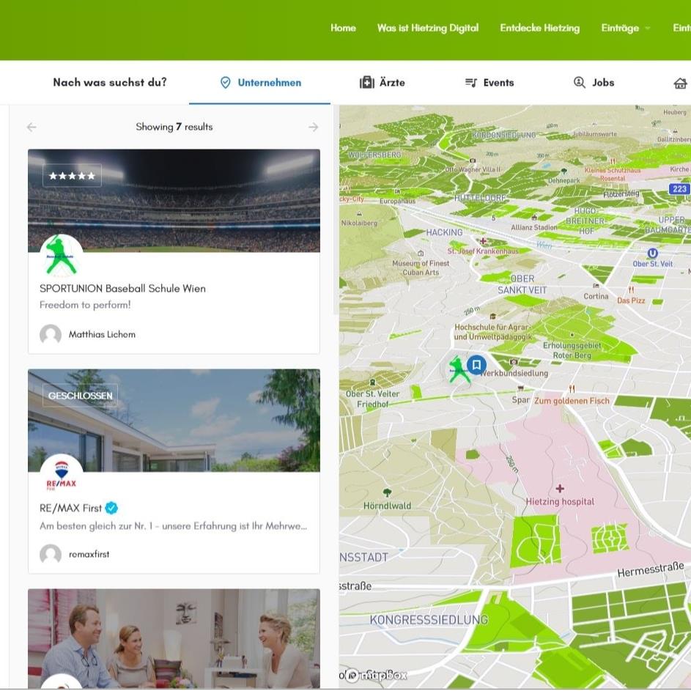Switch to the Ärzte tab
This screenshot has height=691, width=691.
coord(382,82)
